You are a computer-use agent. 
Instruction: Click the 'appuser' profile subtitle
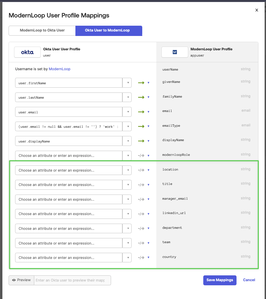[x=197, y=55]
